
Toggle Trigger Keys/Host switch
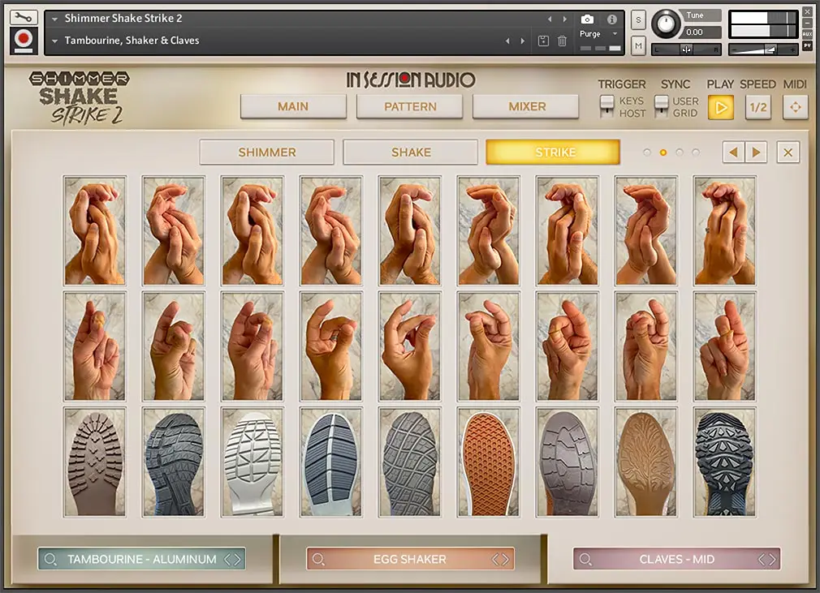(x=606, y=106)
